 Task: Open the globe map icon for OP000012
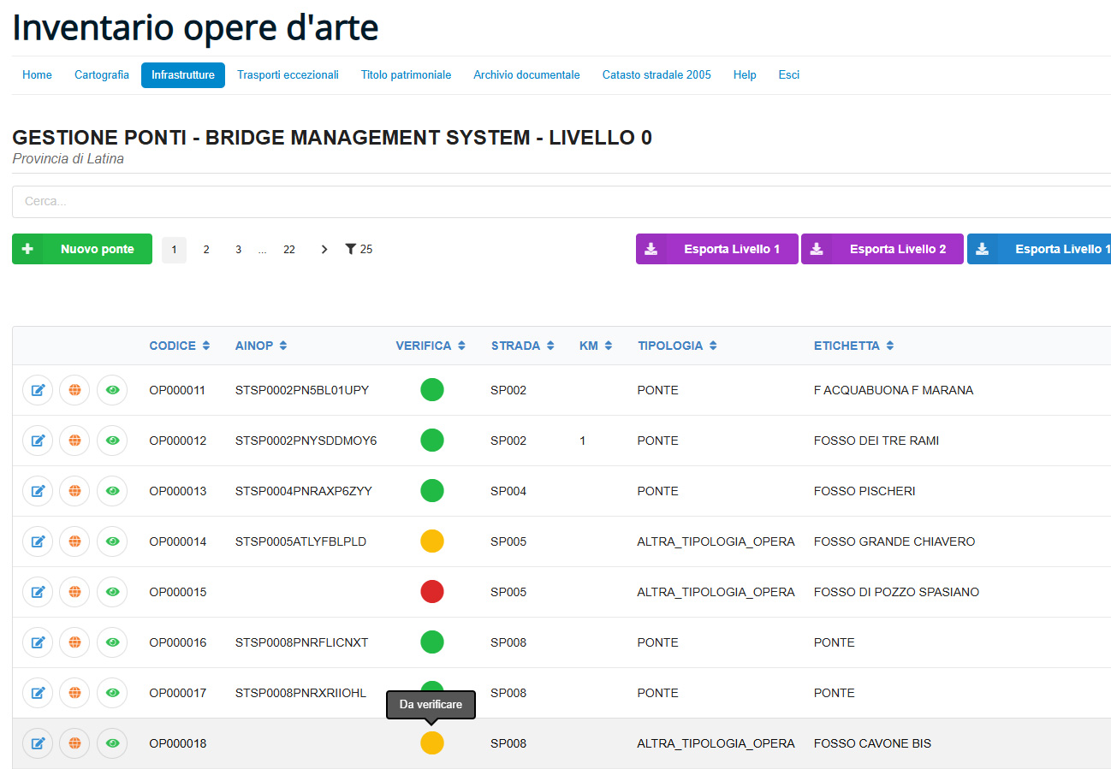[x=74, y=441]
